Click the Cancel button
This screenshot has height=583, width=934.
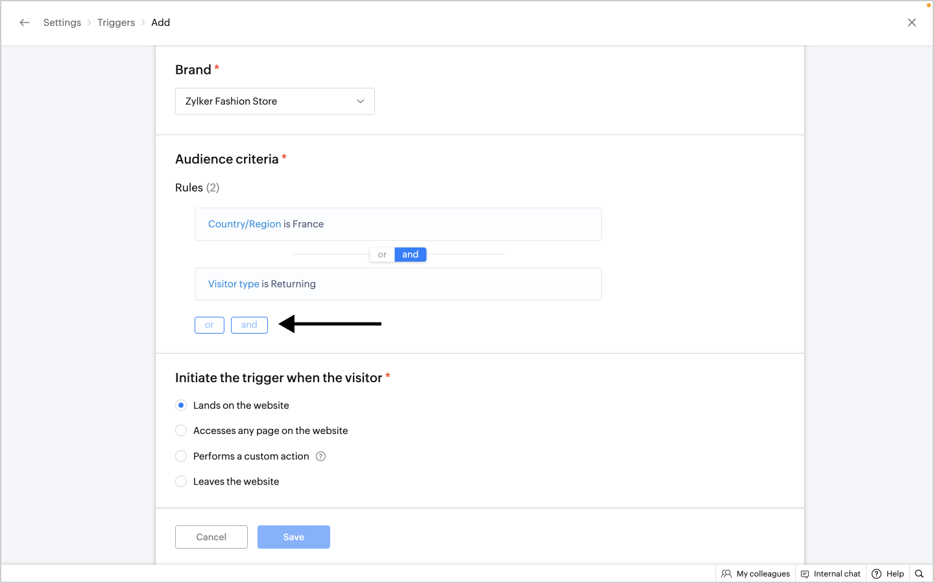[211, 537]
